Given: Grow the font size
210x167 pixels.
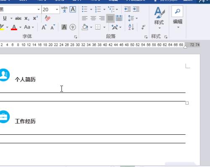Looking at the screenshot, I should pos(44,27).
